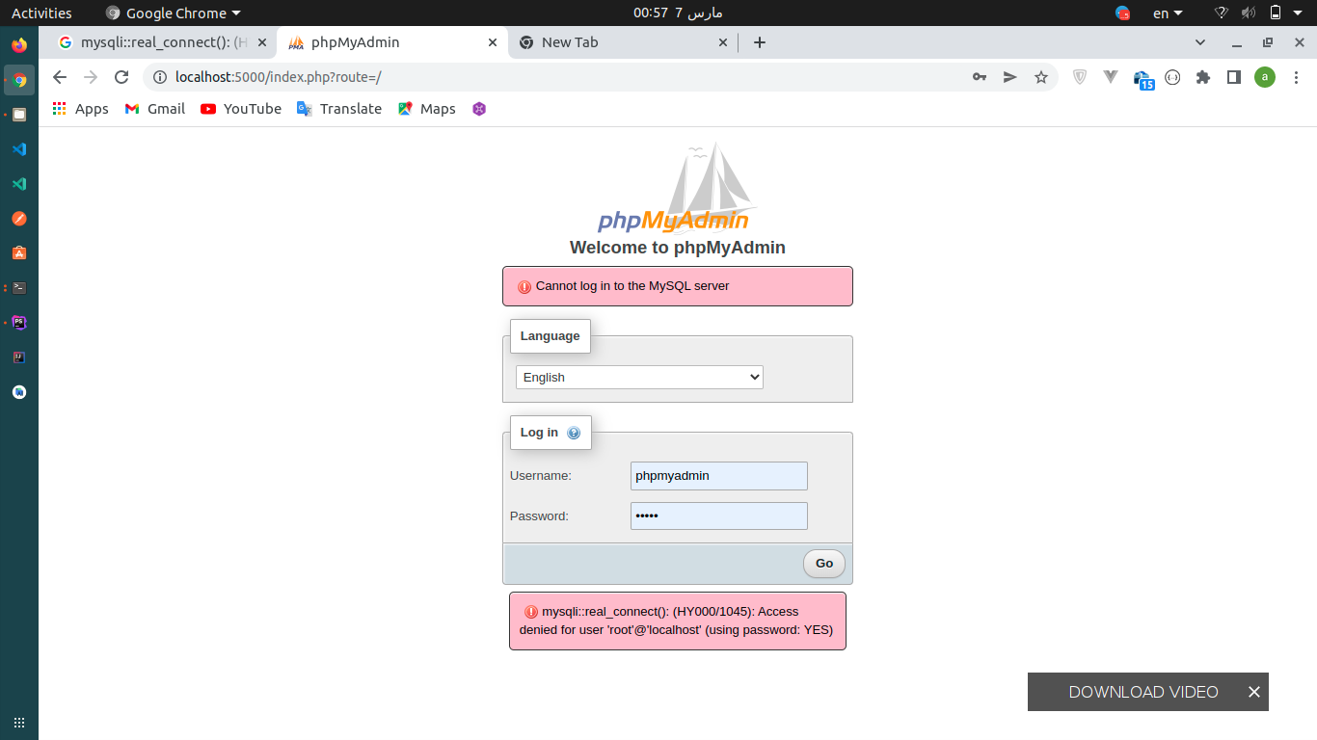Launch green VS Code Insiders from the dock
1317x740 pixels.
click(19, 184)
